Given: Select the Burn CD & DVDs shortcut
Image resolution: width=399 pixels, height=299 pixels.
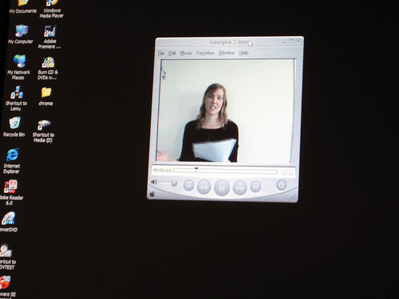Looking at the screenshot, I should coord(48,69).
